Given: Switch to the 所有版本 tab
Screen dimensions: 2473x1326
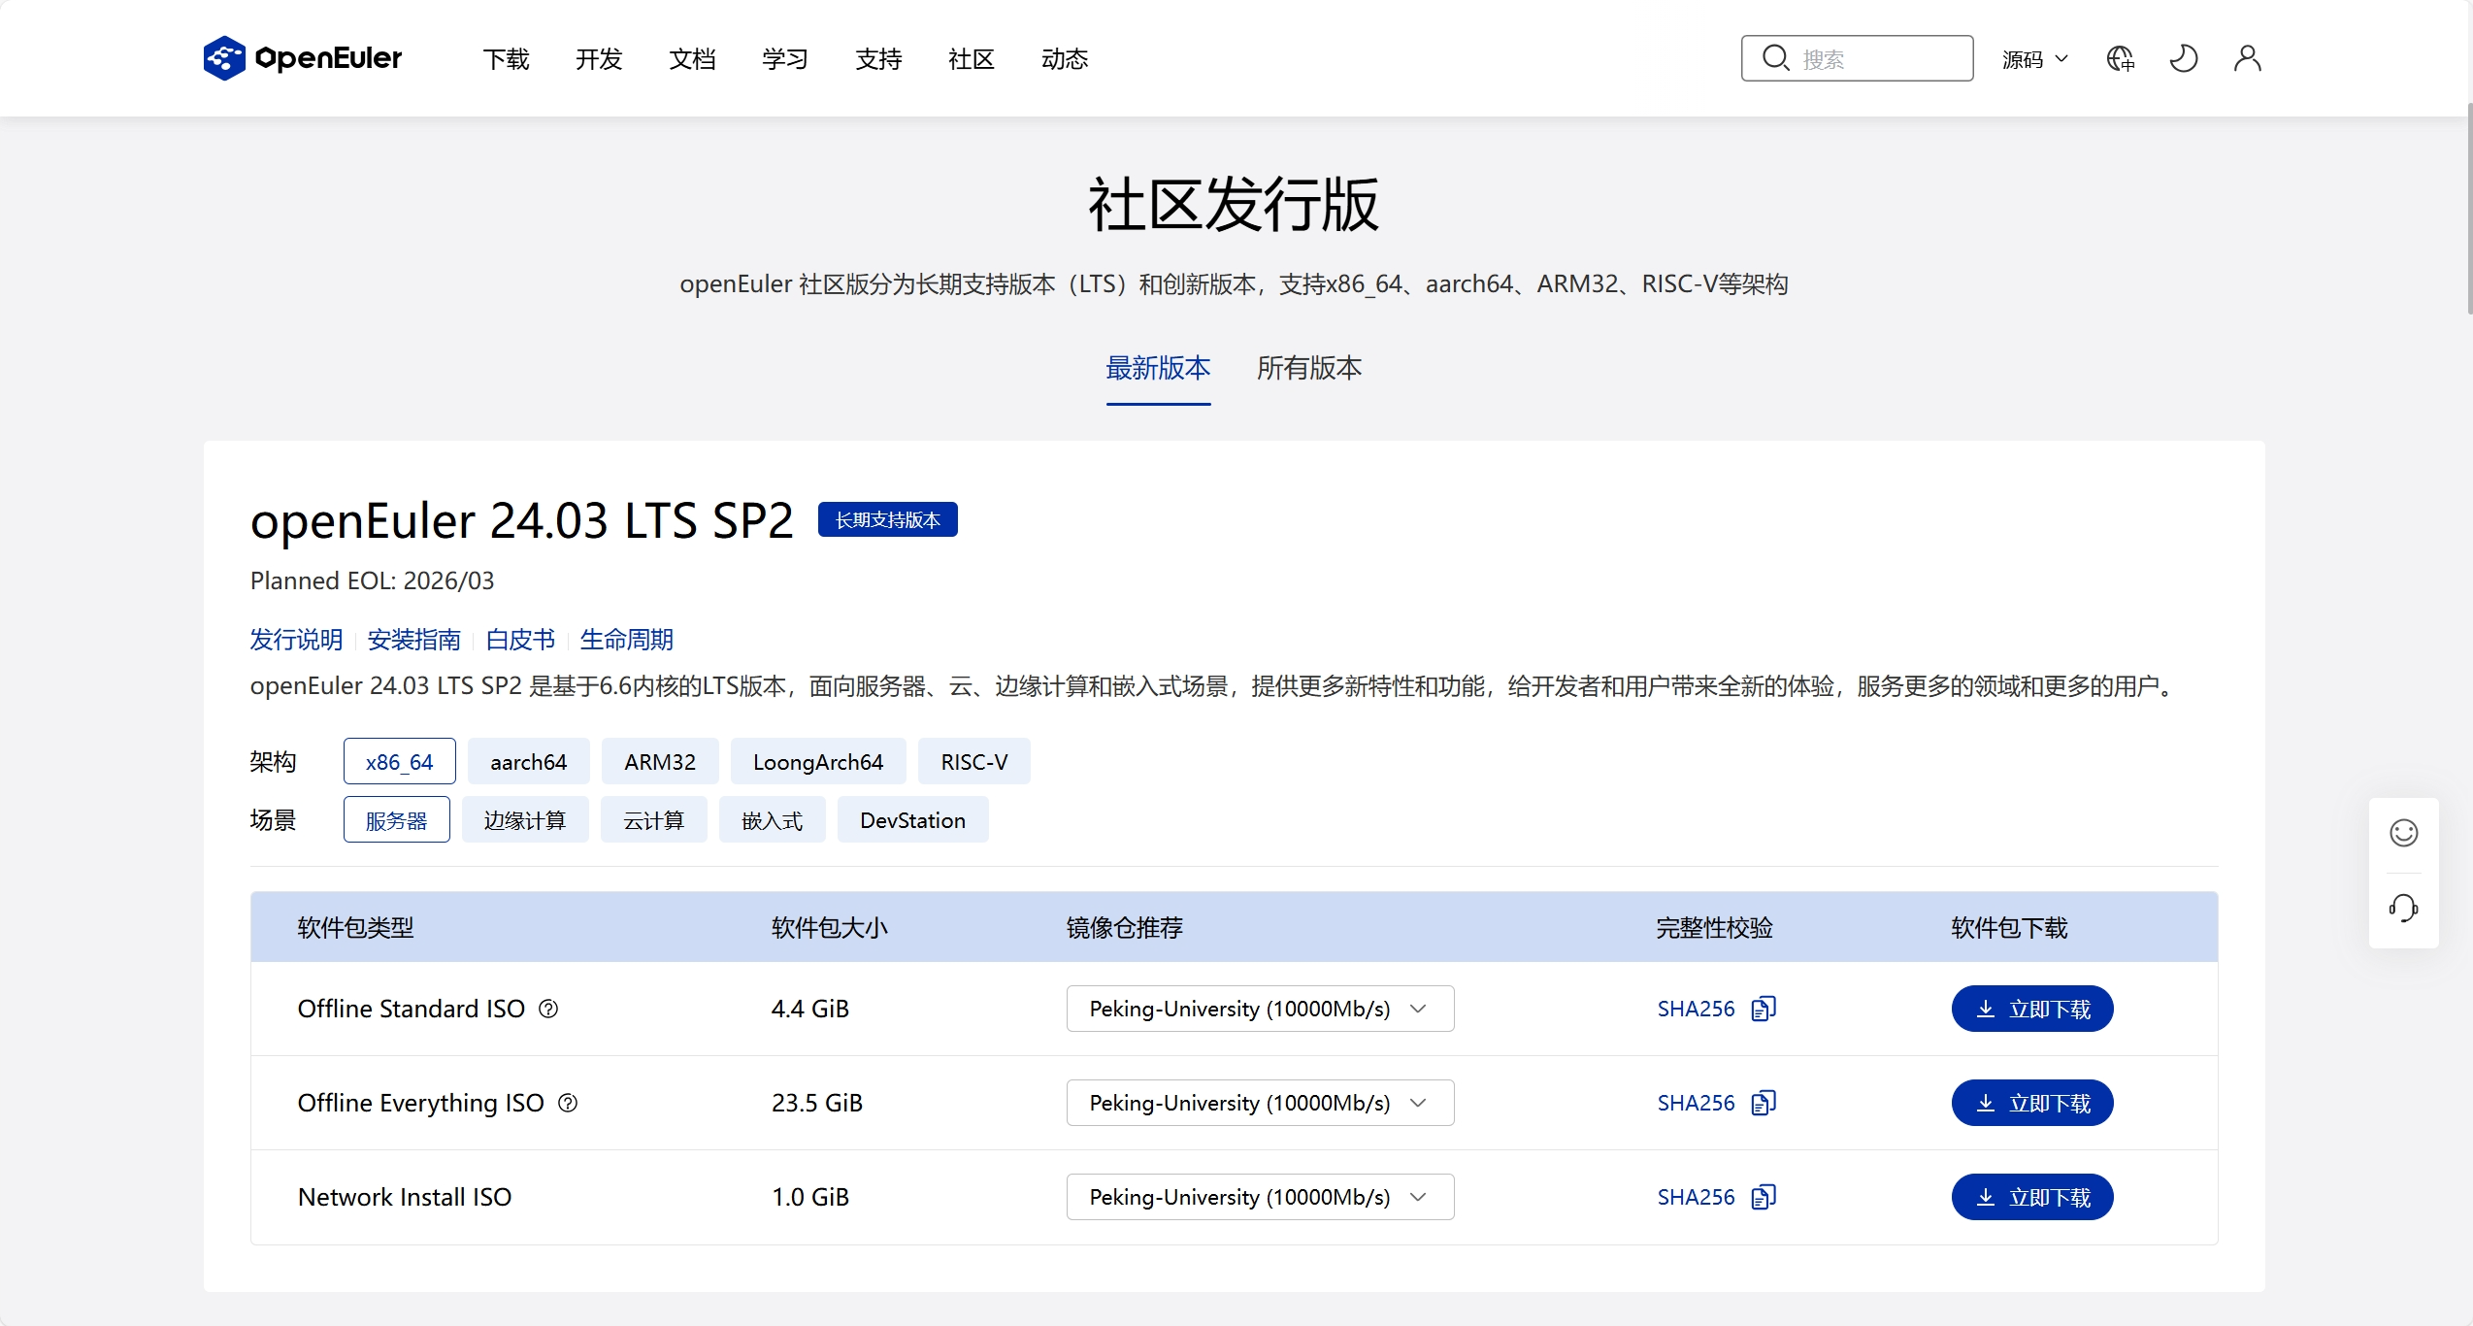Looking at the screenshot, I should click(1308, 368).
